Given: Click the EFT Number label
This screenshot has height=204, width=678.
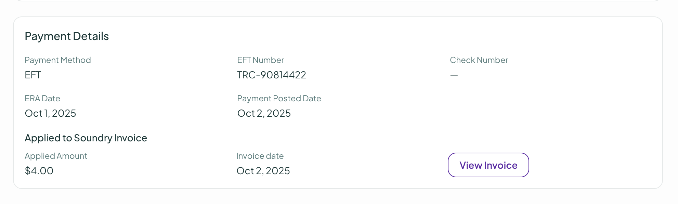Looking at the screenshot, I should pos(261,60).
